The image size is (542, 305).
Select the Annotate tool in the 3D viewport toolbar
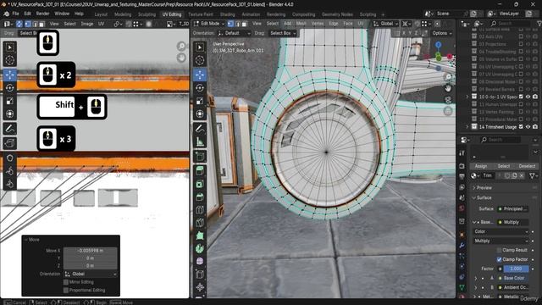200,129
